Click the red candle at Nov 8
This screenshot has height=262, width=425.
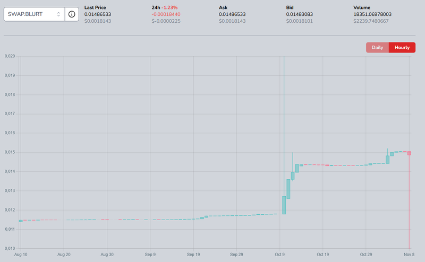tap(409, 153)
